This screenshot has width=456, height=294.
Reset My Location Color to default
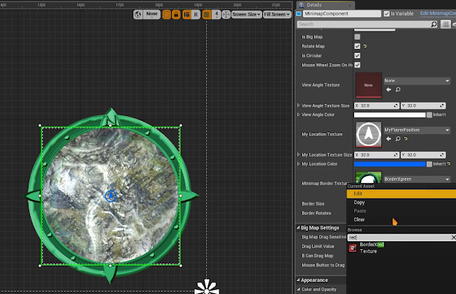click(449, 164)
